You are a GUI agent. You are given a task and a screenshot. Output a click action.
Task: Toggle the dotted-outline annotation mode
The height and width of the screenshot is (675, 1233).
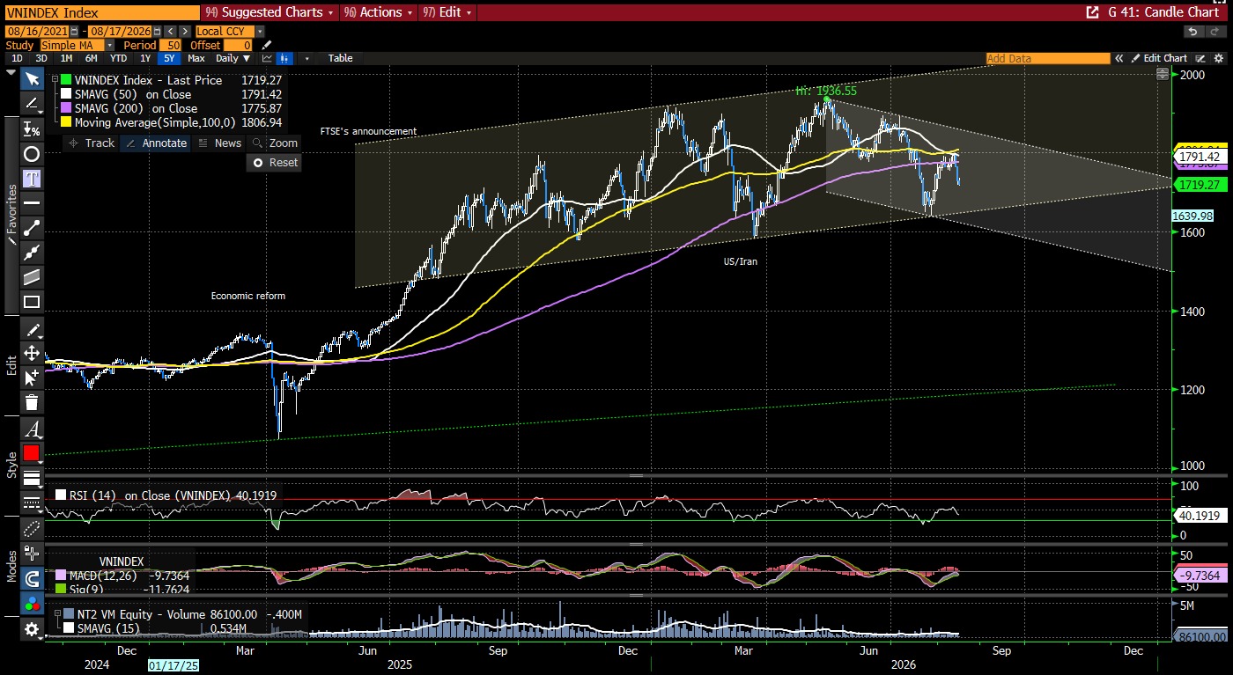pyautogui.click(x=32, y=529)
